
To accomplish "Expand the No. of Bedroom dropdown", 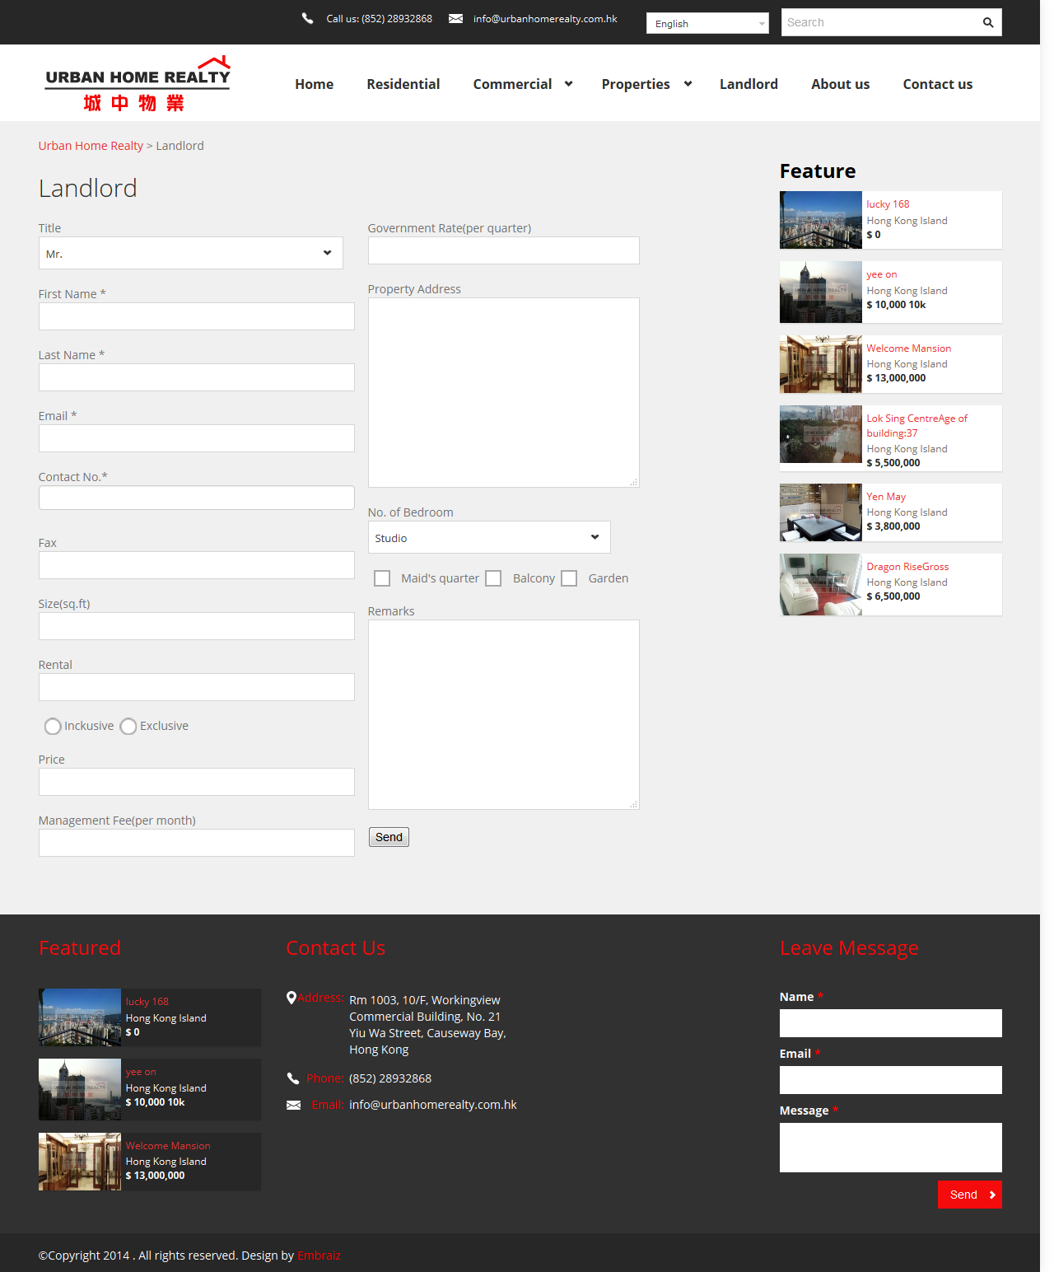I will click(x=488, y=538).
